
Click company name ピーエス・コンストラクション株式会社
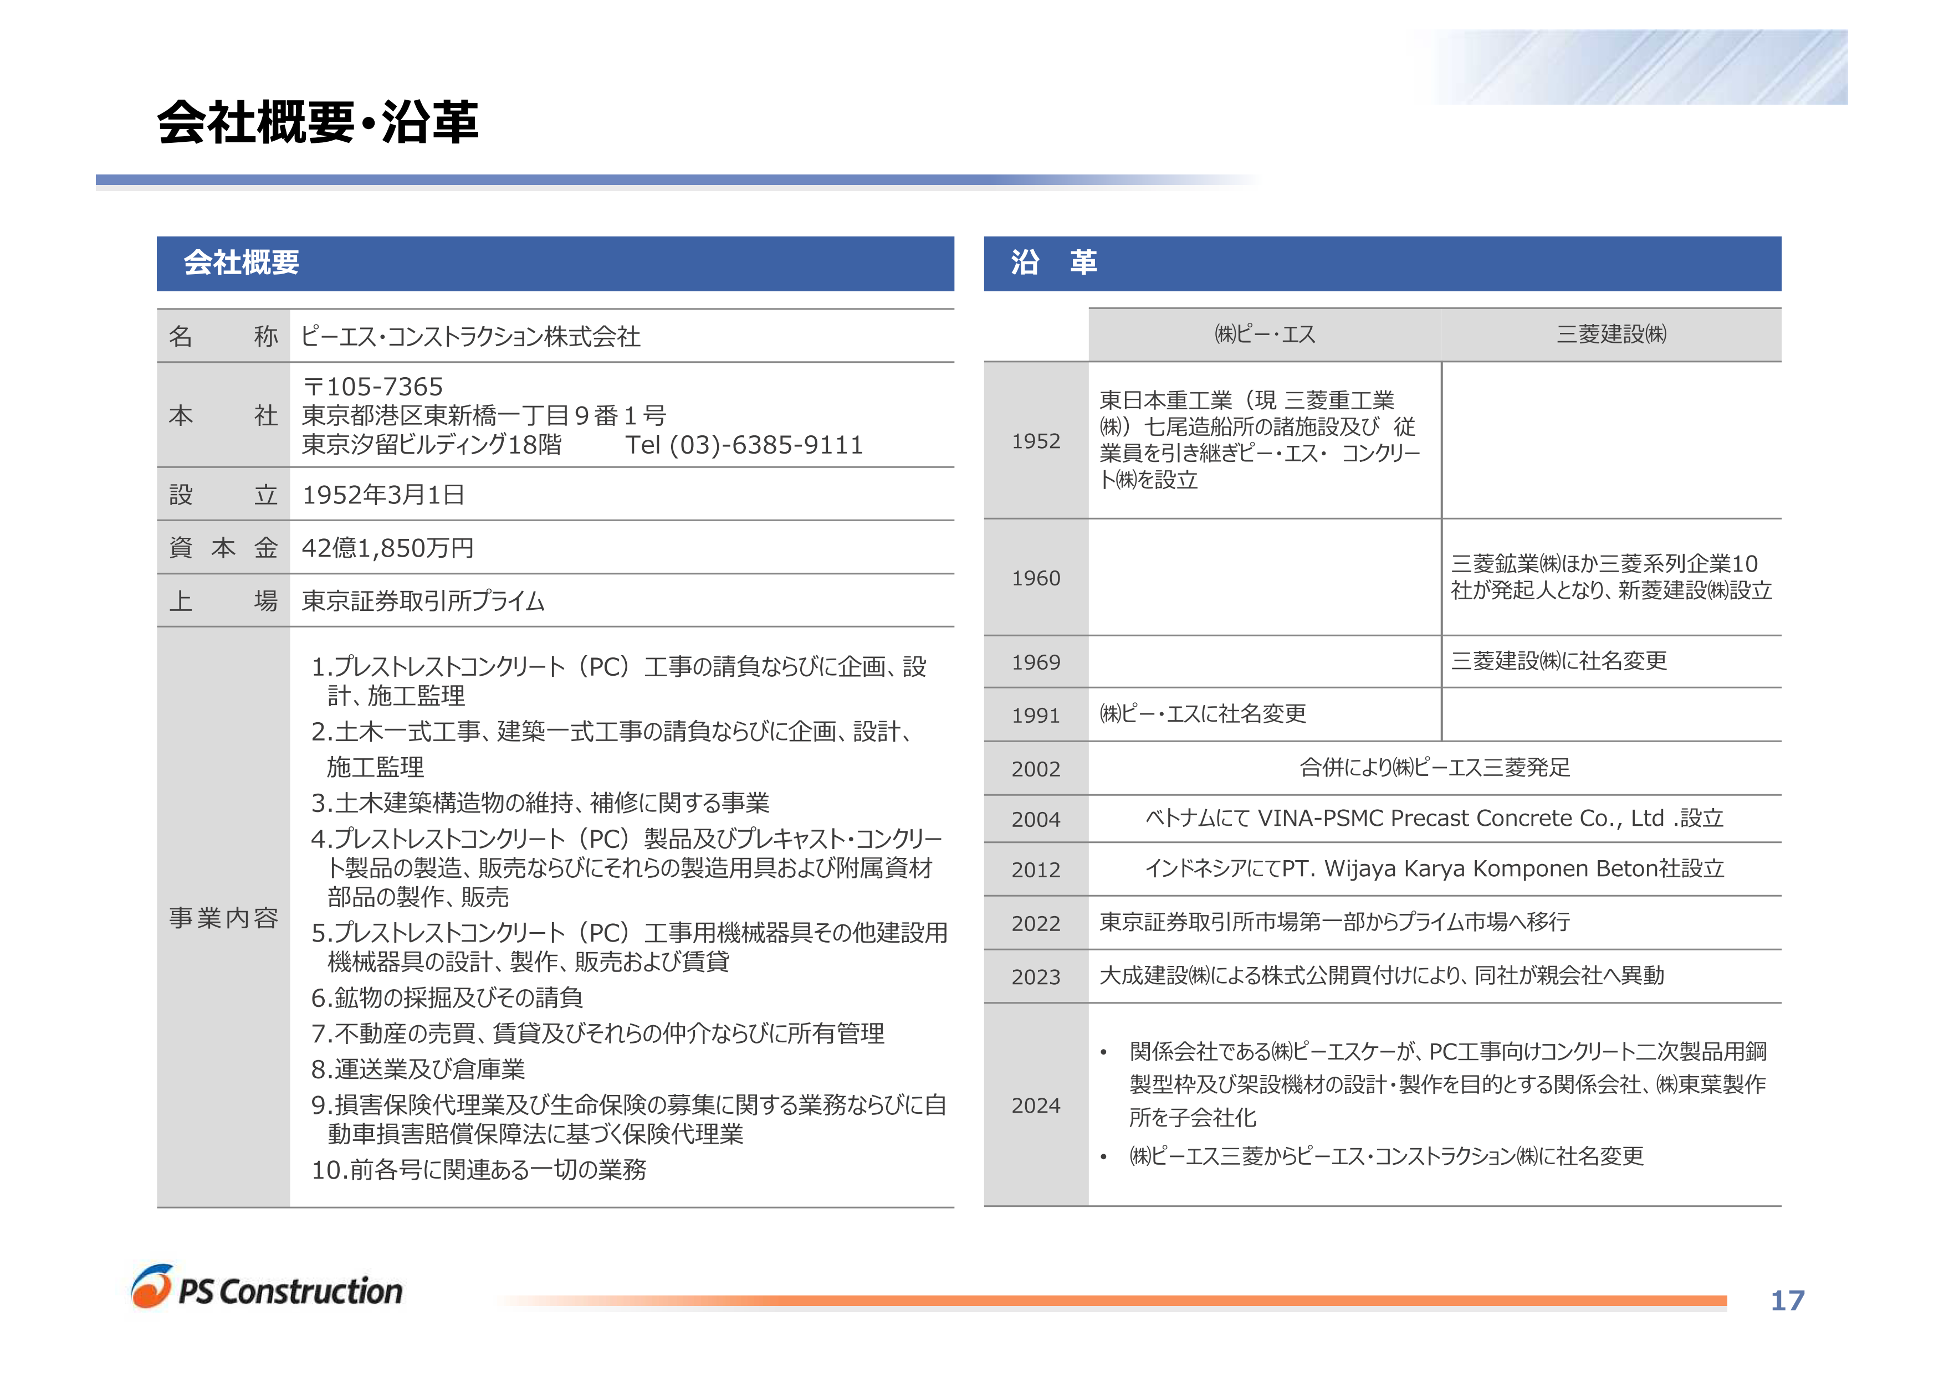(470, 337)
